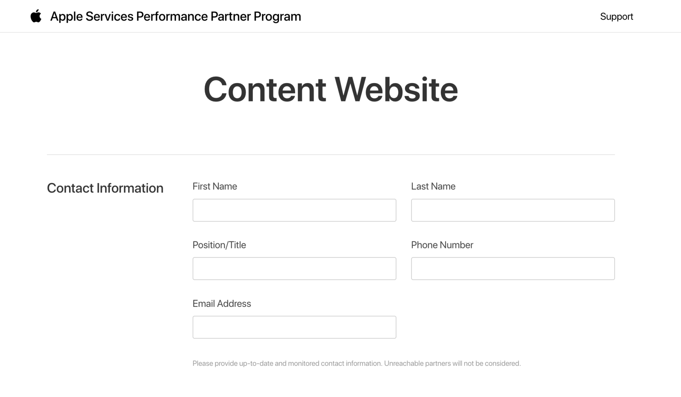The width and height of the screenshot is (681, 397).
Task: Click the Email Address label text
Action: coord(222,303)
